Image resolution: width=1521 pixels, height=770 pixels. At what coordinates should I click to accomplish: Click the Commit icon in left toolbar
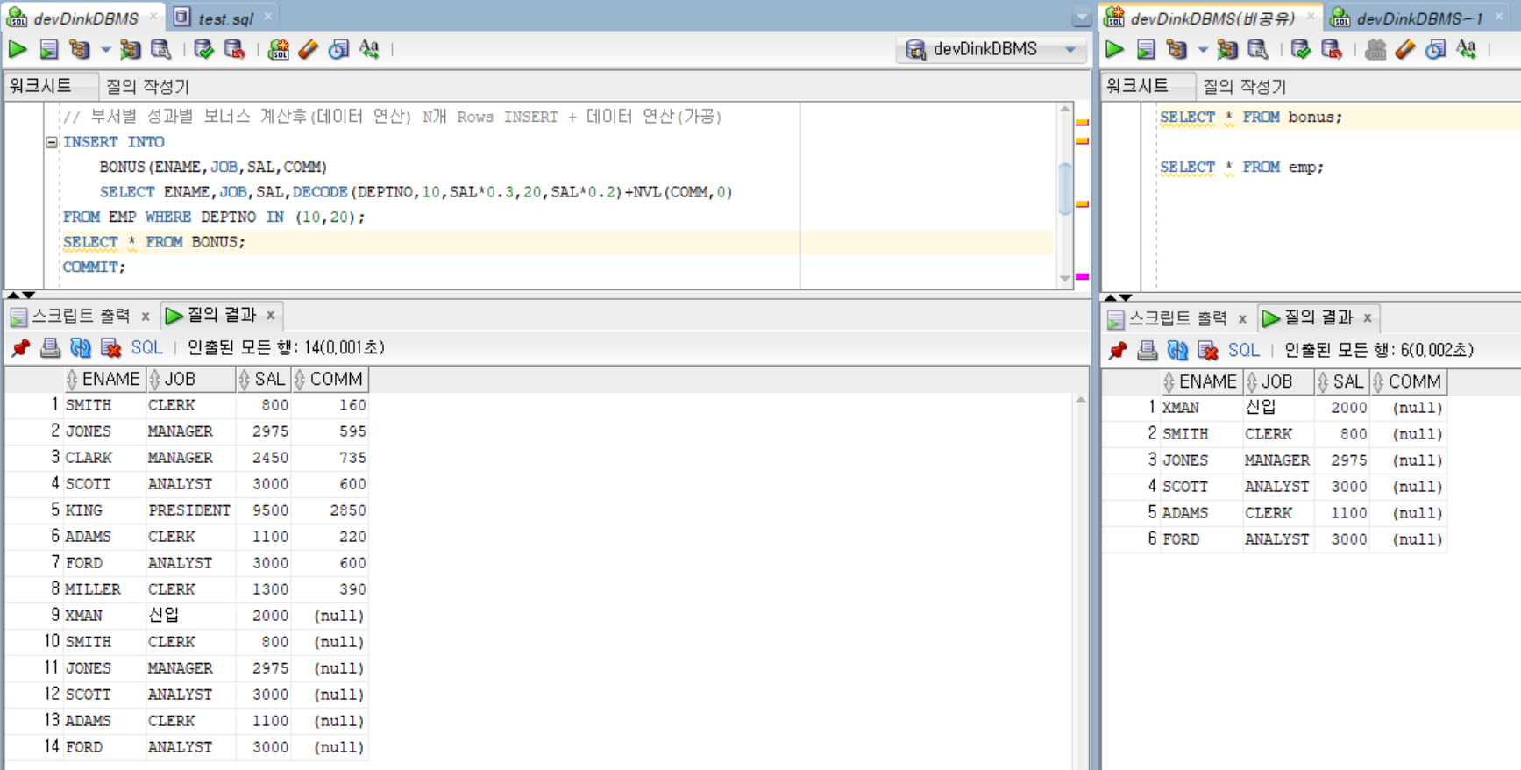[x=203, y=49]
